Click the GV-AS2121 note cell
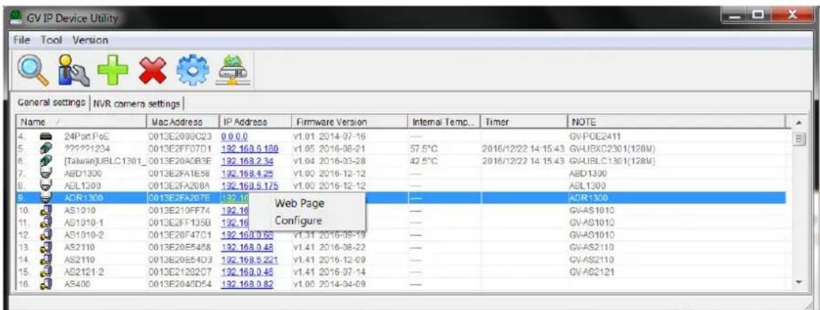 (x=593, y=272)
